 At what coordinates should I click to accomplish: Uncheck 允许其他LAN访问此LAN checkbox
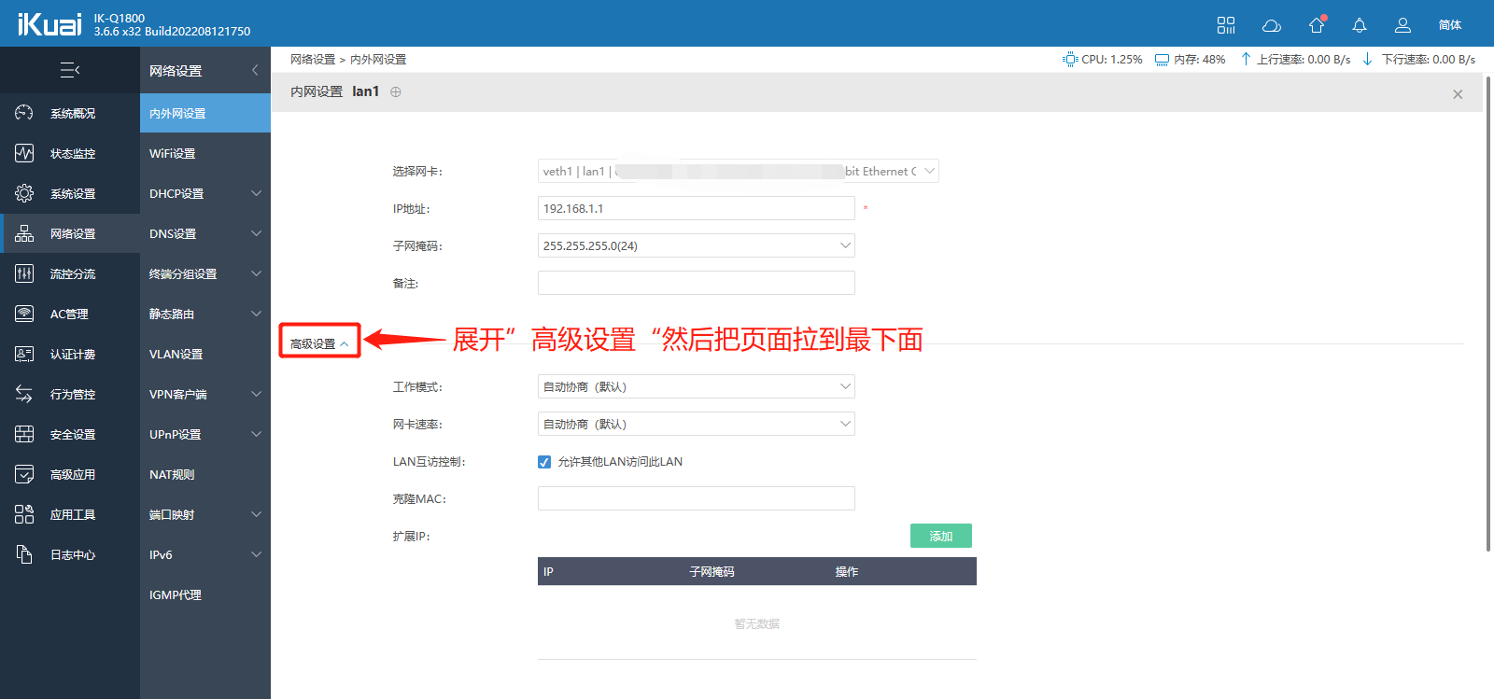point(544,462)
